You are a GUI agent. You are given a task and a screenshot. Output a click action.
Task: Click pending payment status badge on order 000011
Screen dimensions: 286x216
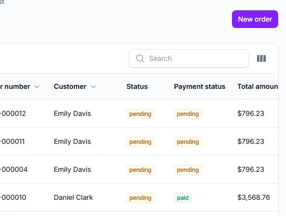click(188, 142)
